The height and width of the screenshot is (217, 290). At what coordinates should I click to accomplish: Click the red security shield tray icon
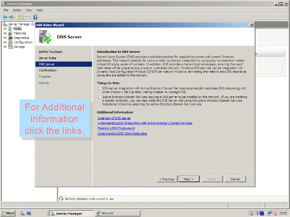pos(275,213)
